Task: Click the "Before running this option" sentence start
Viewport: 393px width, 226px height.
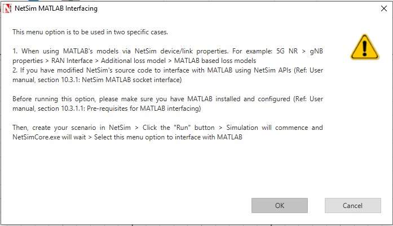Action: (54, 99)
